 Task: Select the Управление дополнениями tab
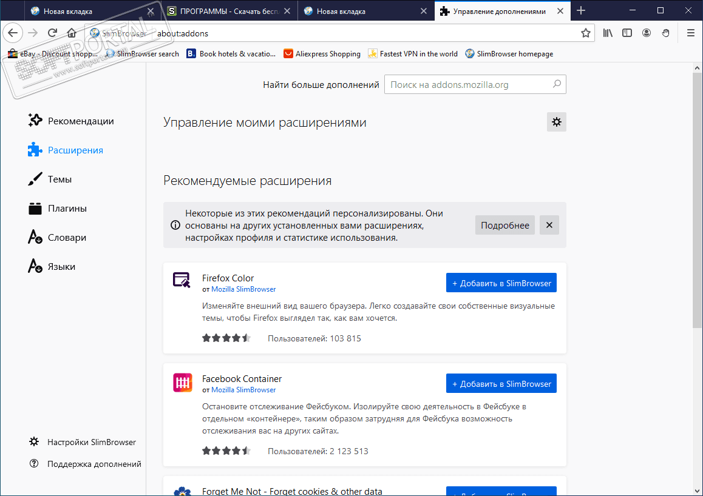tap(502, 11)
